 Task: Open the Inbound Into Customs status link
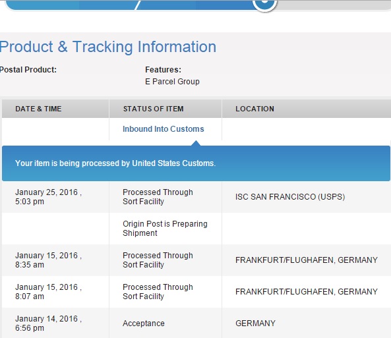(163, 129)
